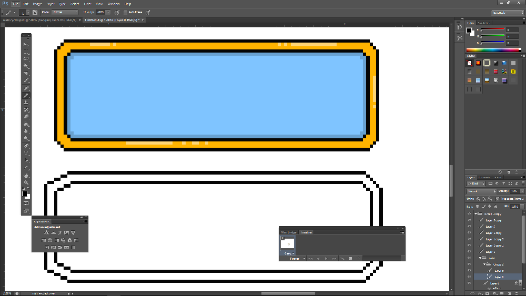This screenshot has height=296, width=526.
Task: Select the Zoom tool in the toolbox
Action: [26, 182]
